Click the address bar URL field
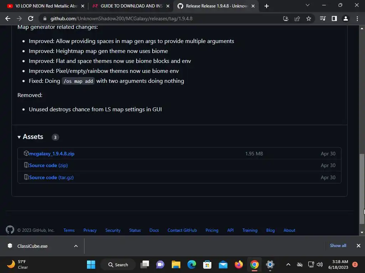This screenshot has width=365, height=273. tap(161, 18)
